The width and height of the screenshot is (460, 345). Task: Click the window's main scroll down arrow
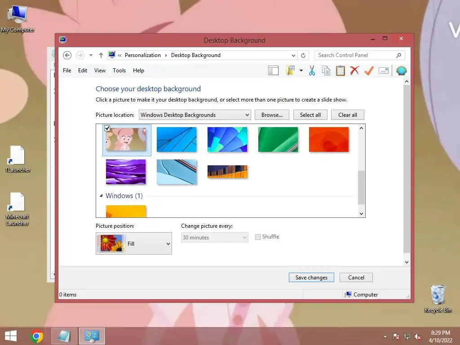(407, 262)
